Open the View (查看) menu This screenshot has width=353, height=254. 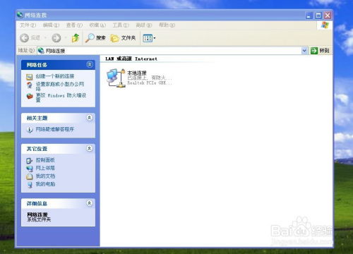click(x=74, y=25)
